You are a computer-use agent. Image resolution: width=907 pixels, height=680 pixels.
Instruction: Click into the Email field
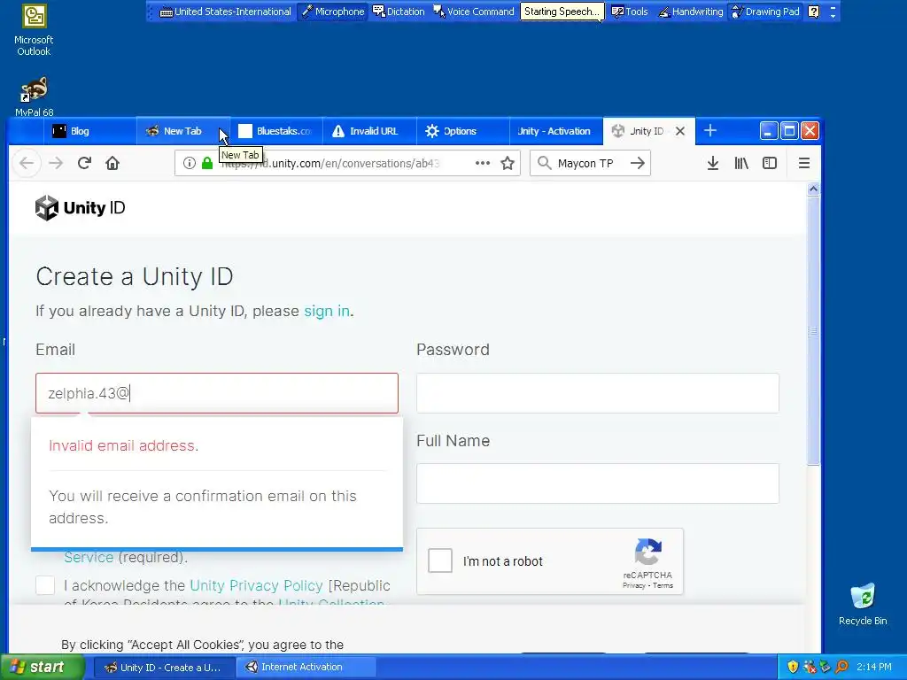pos(217,393)
